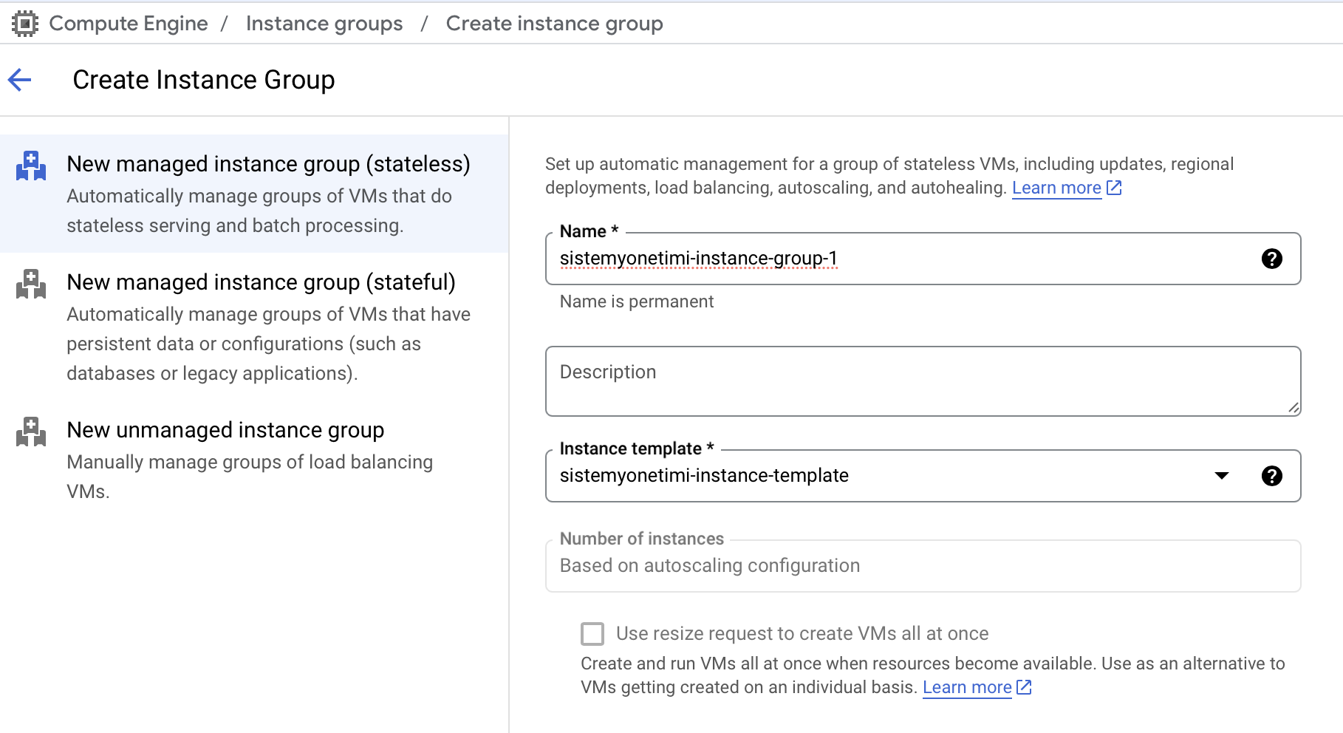Click 'Manually manage groups of load balancing' text
1343x733 pixels.
click(250, 462)
